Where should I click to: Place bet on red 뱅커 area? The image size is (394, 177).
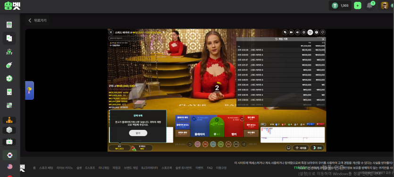click(x=230, y=126)
